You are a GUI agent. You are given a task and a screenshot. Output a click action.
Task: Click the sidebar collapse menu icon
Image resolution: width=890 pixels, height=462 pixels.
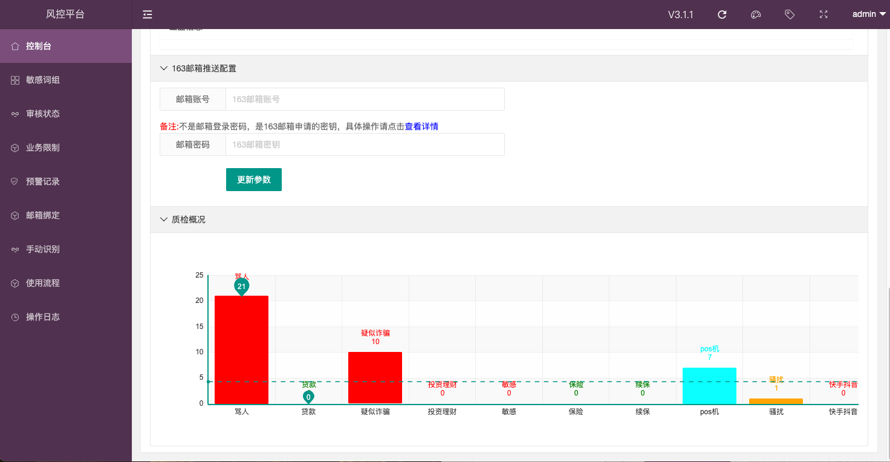pos(148,15)
